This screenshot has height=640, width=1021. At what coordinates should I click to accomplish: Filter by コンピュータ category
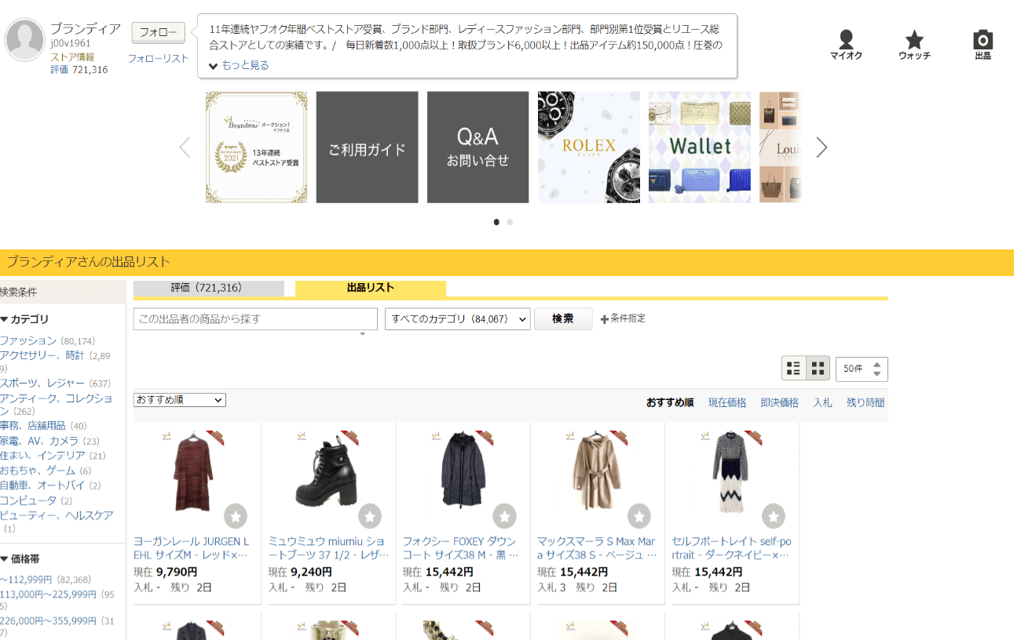(28, 500)
